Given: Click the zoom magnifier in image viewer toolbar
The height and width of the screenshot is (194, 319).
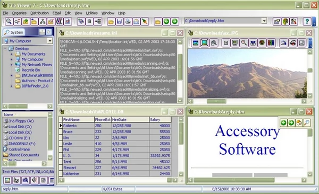Looking at the screenshot, I should (x=244, y=42).
